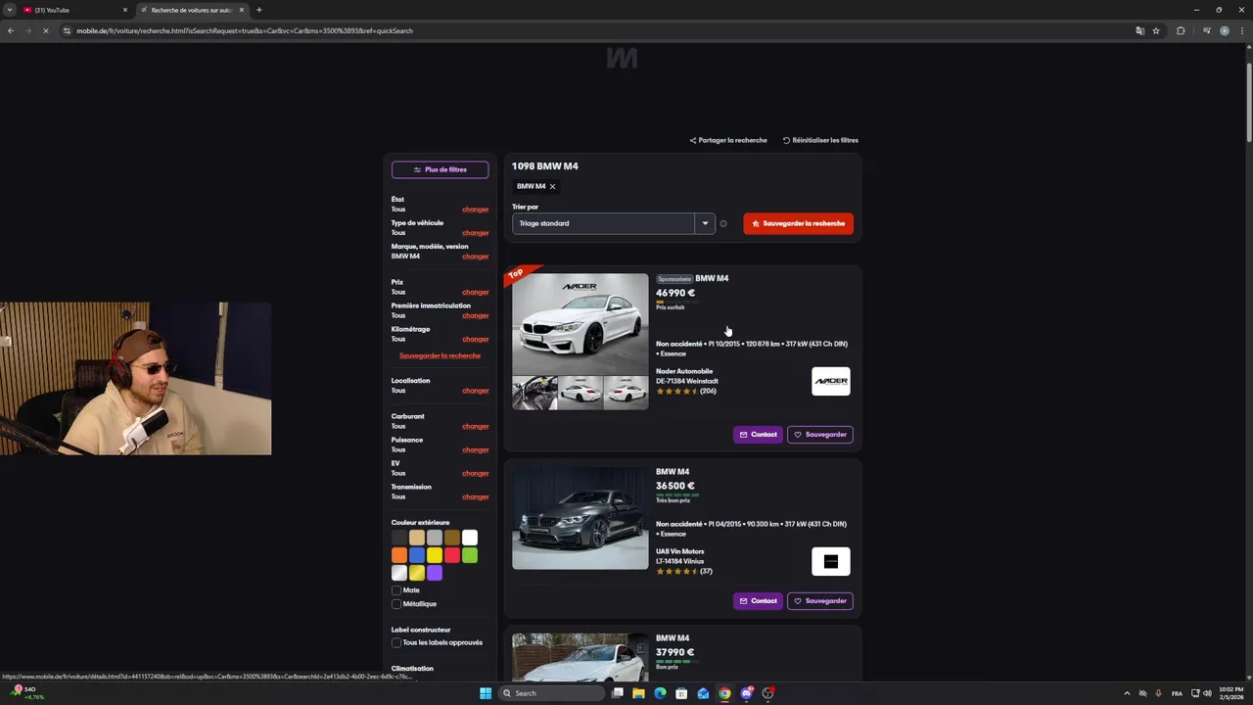Contact seller of 36 500 € BMW M4

click(758, 601)
